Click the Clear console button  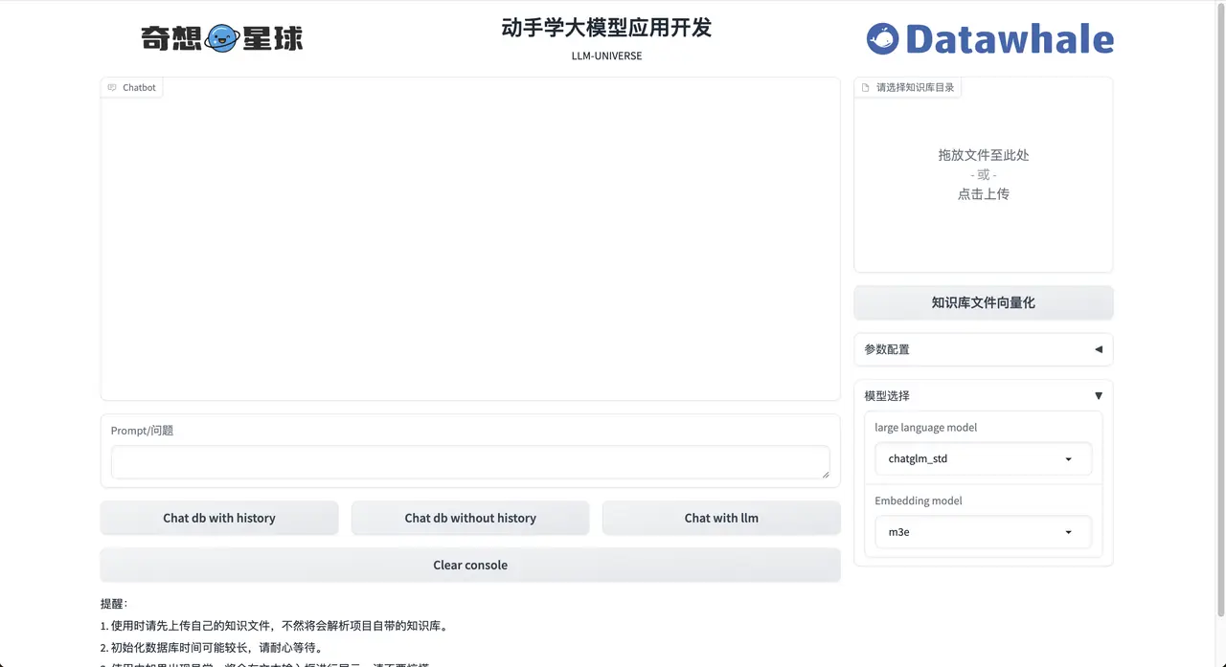(x=470, y=565)
